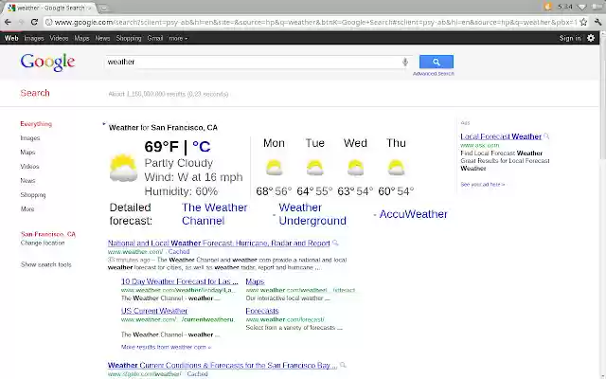This screenshot has height=379, width=606.
Task: Open News in the top black bar
Action: [x=102, y=38]
